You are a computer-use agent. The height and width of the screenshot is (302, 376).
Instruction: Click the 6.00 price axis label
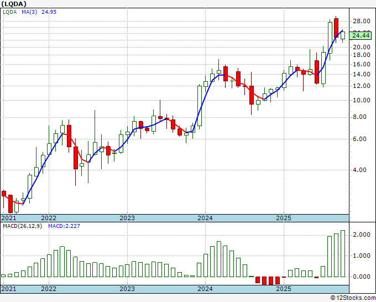(x=360, y=139)
